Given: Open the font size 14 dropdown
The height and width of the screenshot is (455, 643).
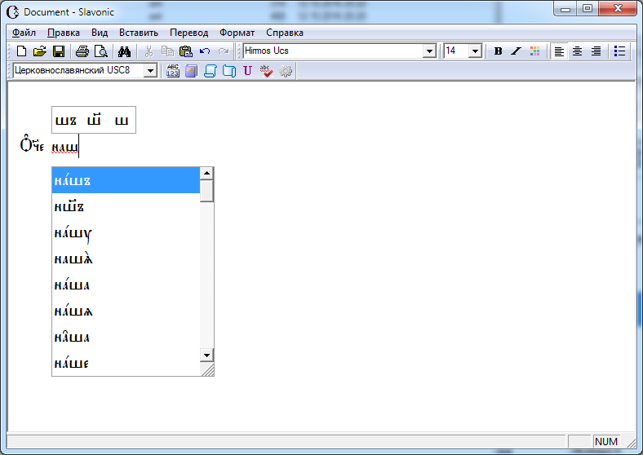Looking at the screenshot, I should click(x=475, y=51).
